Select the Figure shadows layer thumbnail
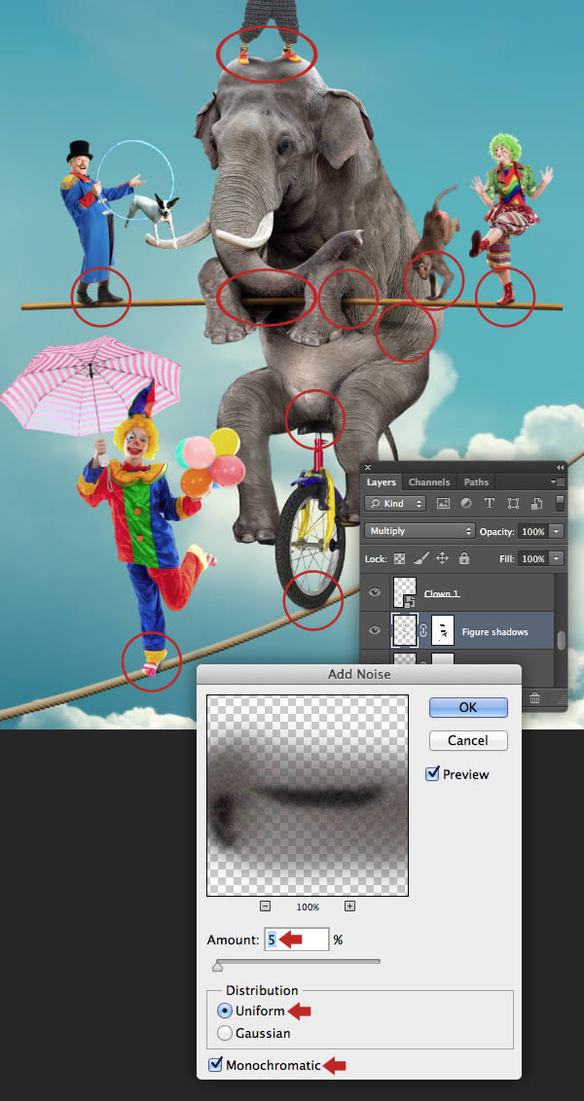The width and height of the screenshot is (584, 1101). coord(405,630)
